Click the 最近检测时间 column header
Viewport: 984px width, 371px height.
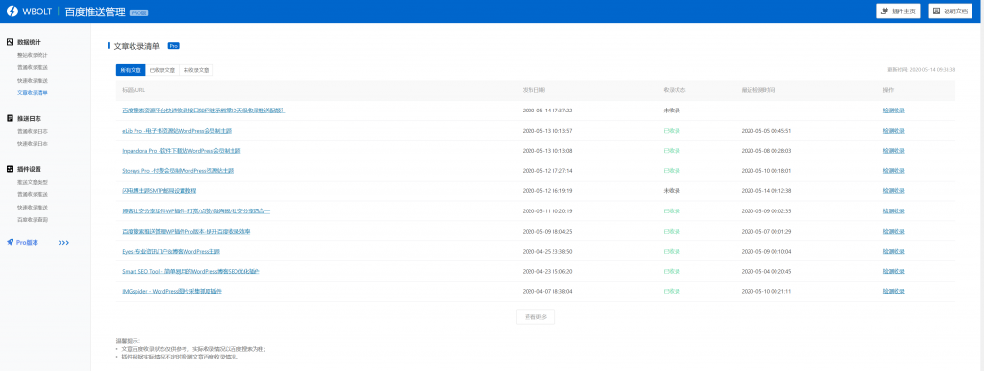point(757,90)
